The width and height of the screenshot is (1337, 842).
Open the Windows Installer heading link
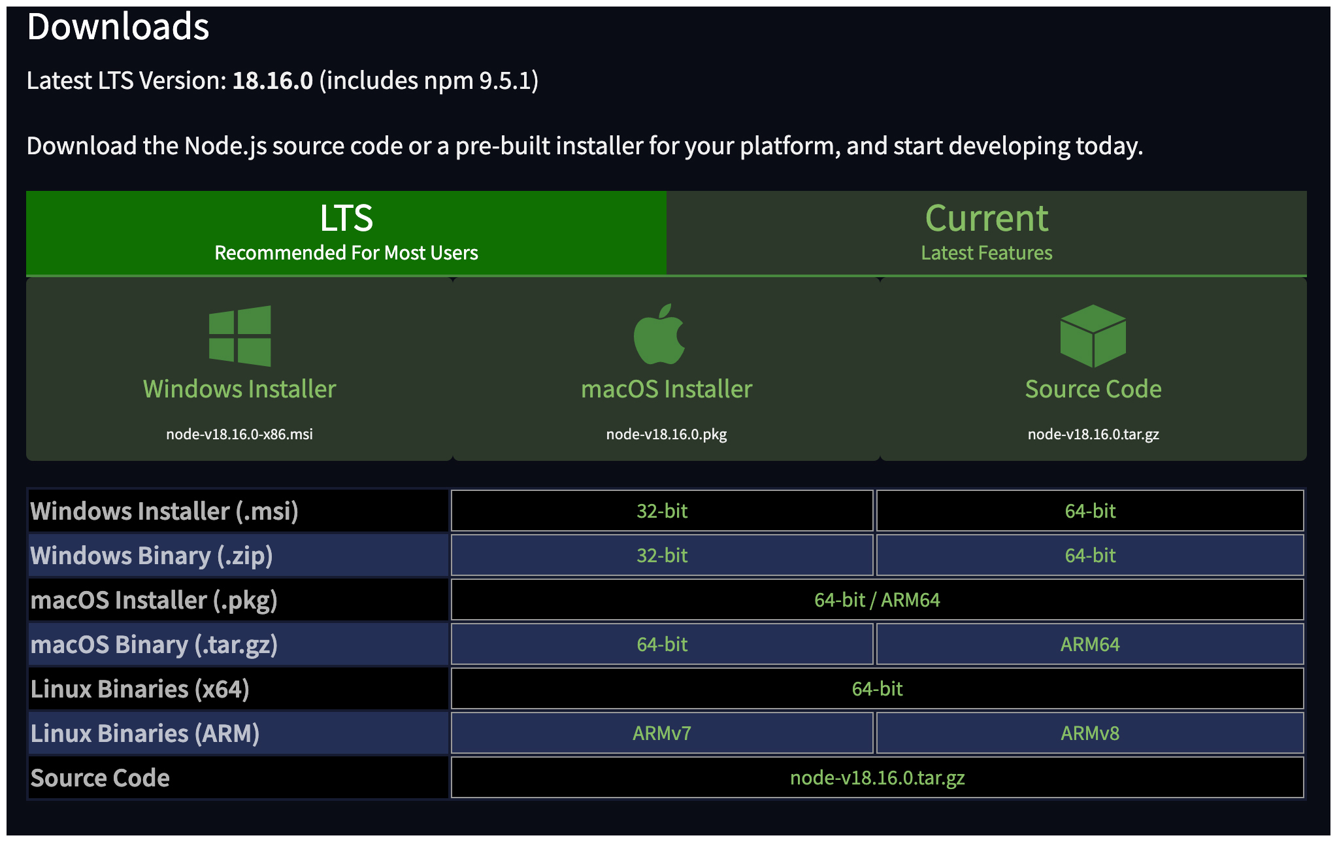click(240, 389)
